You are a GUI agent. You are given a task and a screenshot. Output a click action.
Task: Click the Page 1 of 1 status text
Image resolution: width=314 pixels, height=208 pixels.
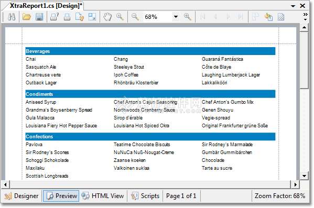pos(181,196)
